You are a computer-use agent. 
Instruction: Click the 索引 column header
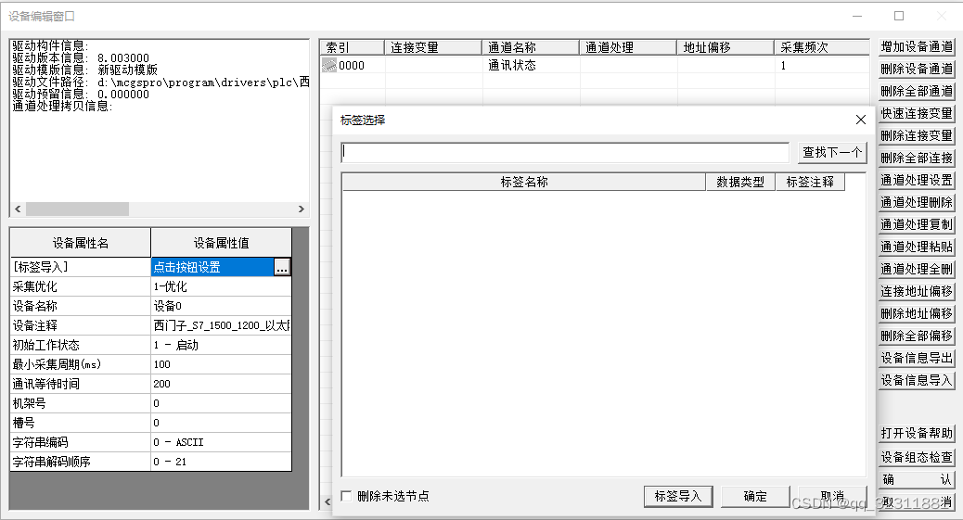click(x=352, y=47)
